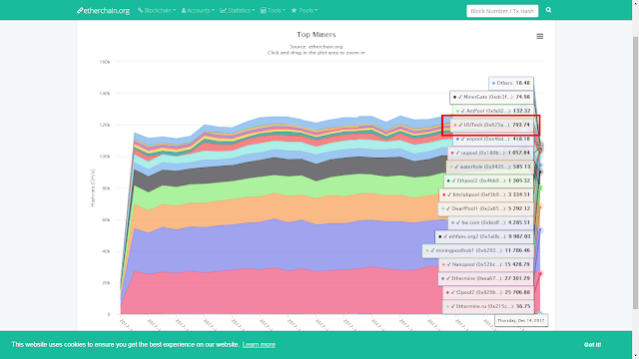Expand the Pools dropdown menu
This screenshot has width=639, height=359.
tap(305, 11)
